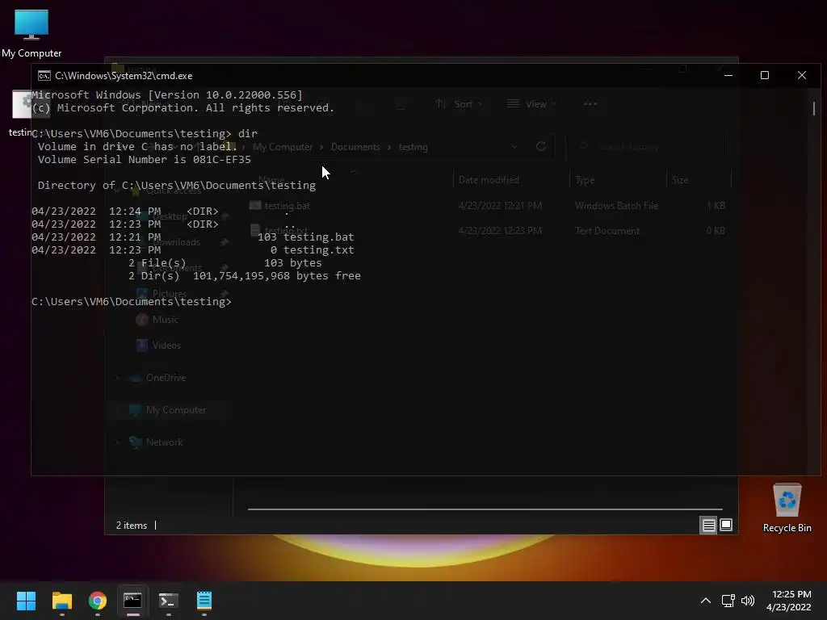
Task: Click the '2 File(s)' summary line
Action: click(225, 262)
